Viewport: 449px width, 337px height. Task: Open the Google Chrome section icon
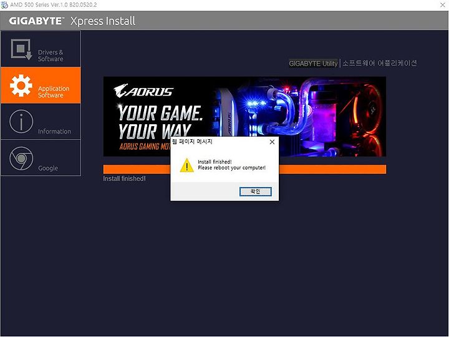(21, 158)
